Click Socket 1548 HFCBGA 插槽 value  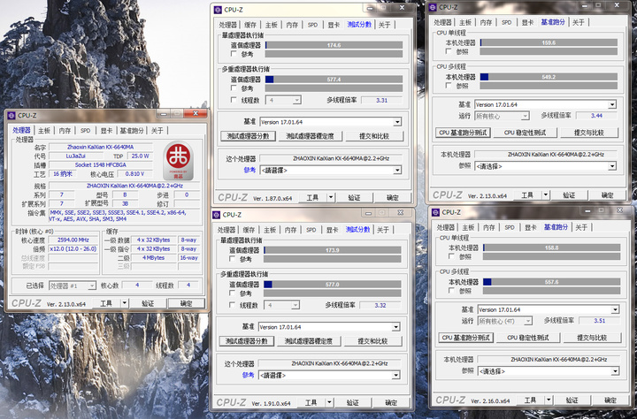pyautogui.click(x=101, y=164)
